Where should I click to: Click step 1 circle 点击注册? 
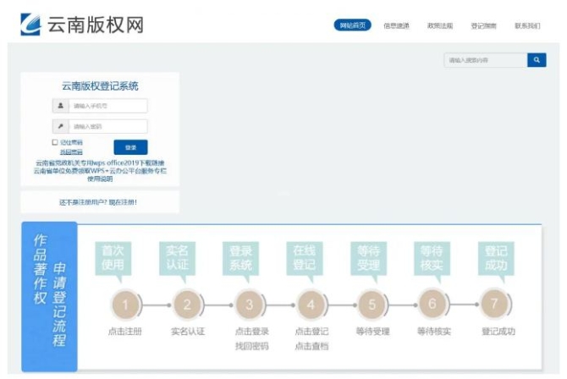point(125,304)
